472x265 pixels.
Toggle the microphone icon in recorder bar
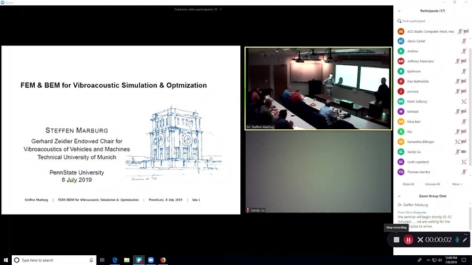click(x=458, y=240)
